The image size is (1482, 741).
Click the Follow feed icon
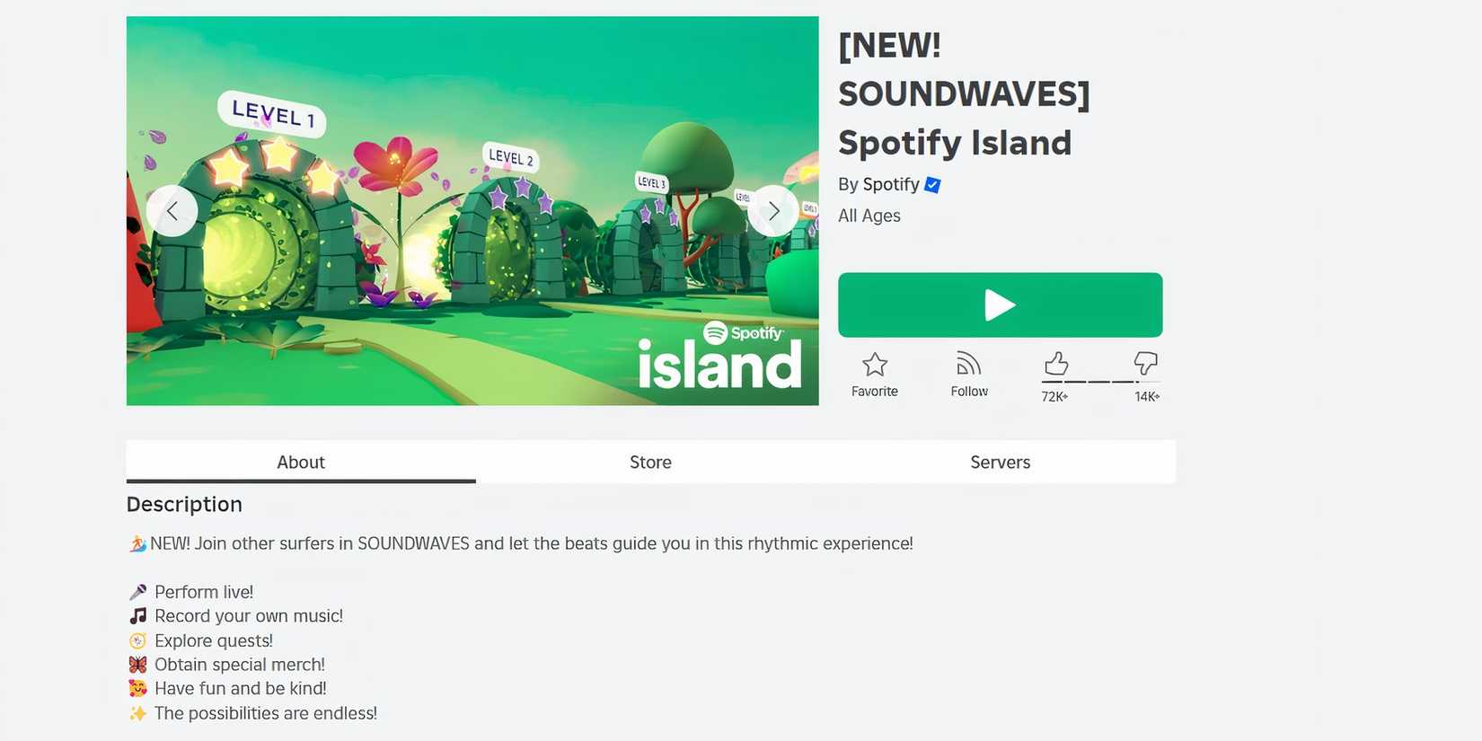coord(968,363)
